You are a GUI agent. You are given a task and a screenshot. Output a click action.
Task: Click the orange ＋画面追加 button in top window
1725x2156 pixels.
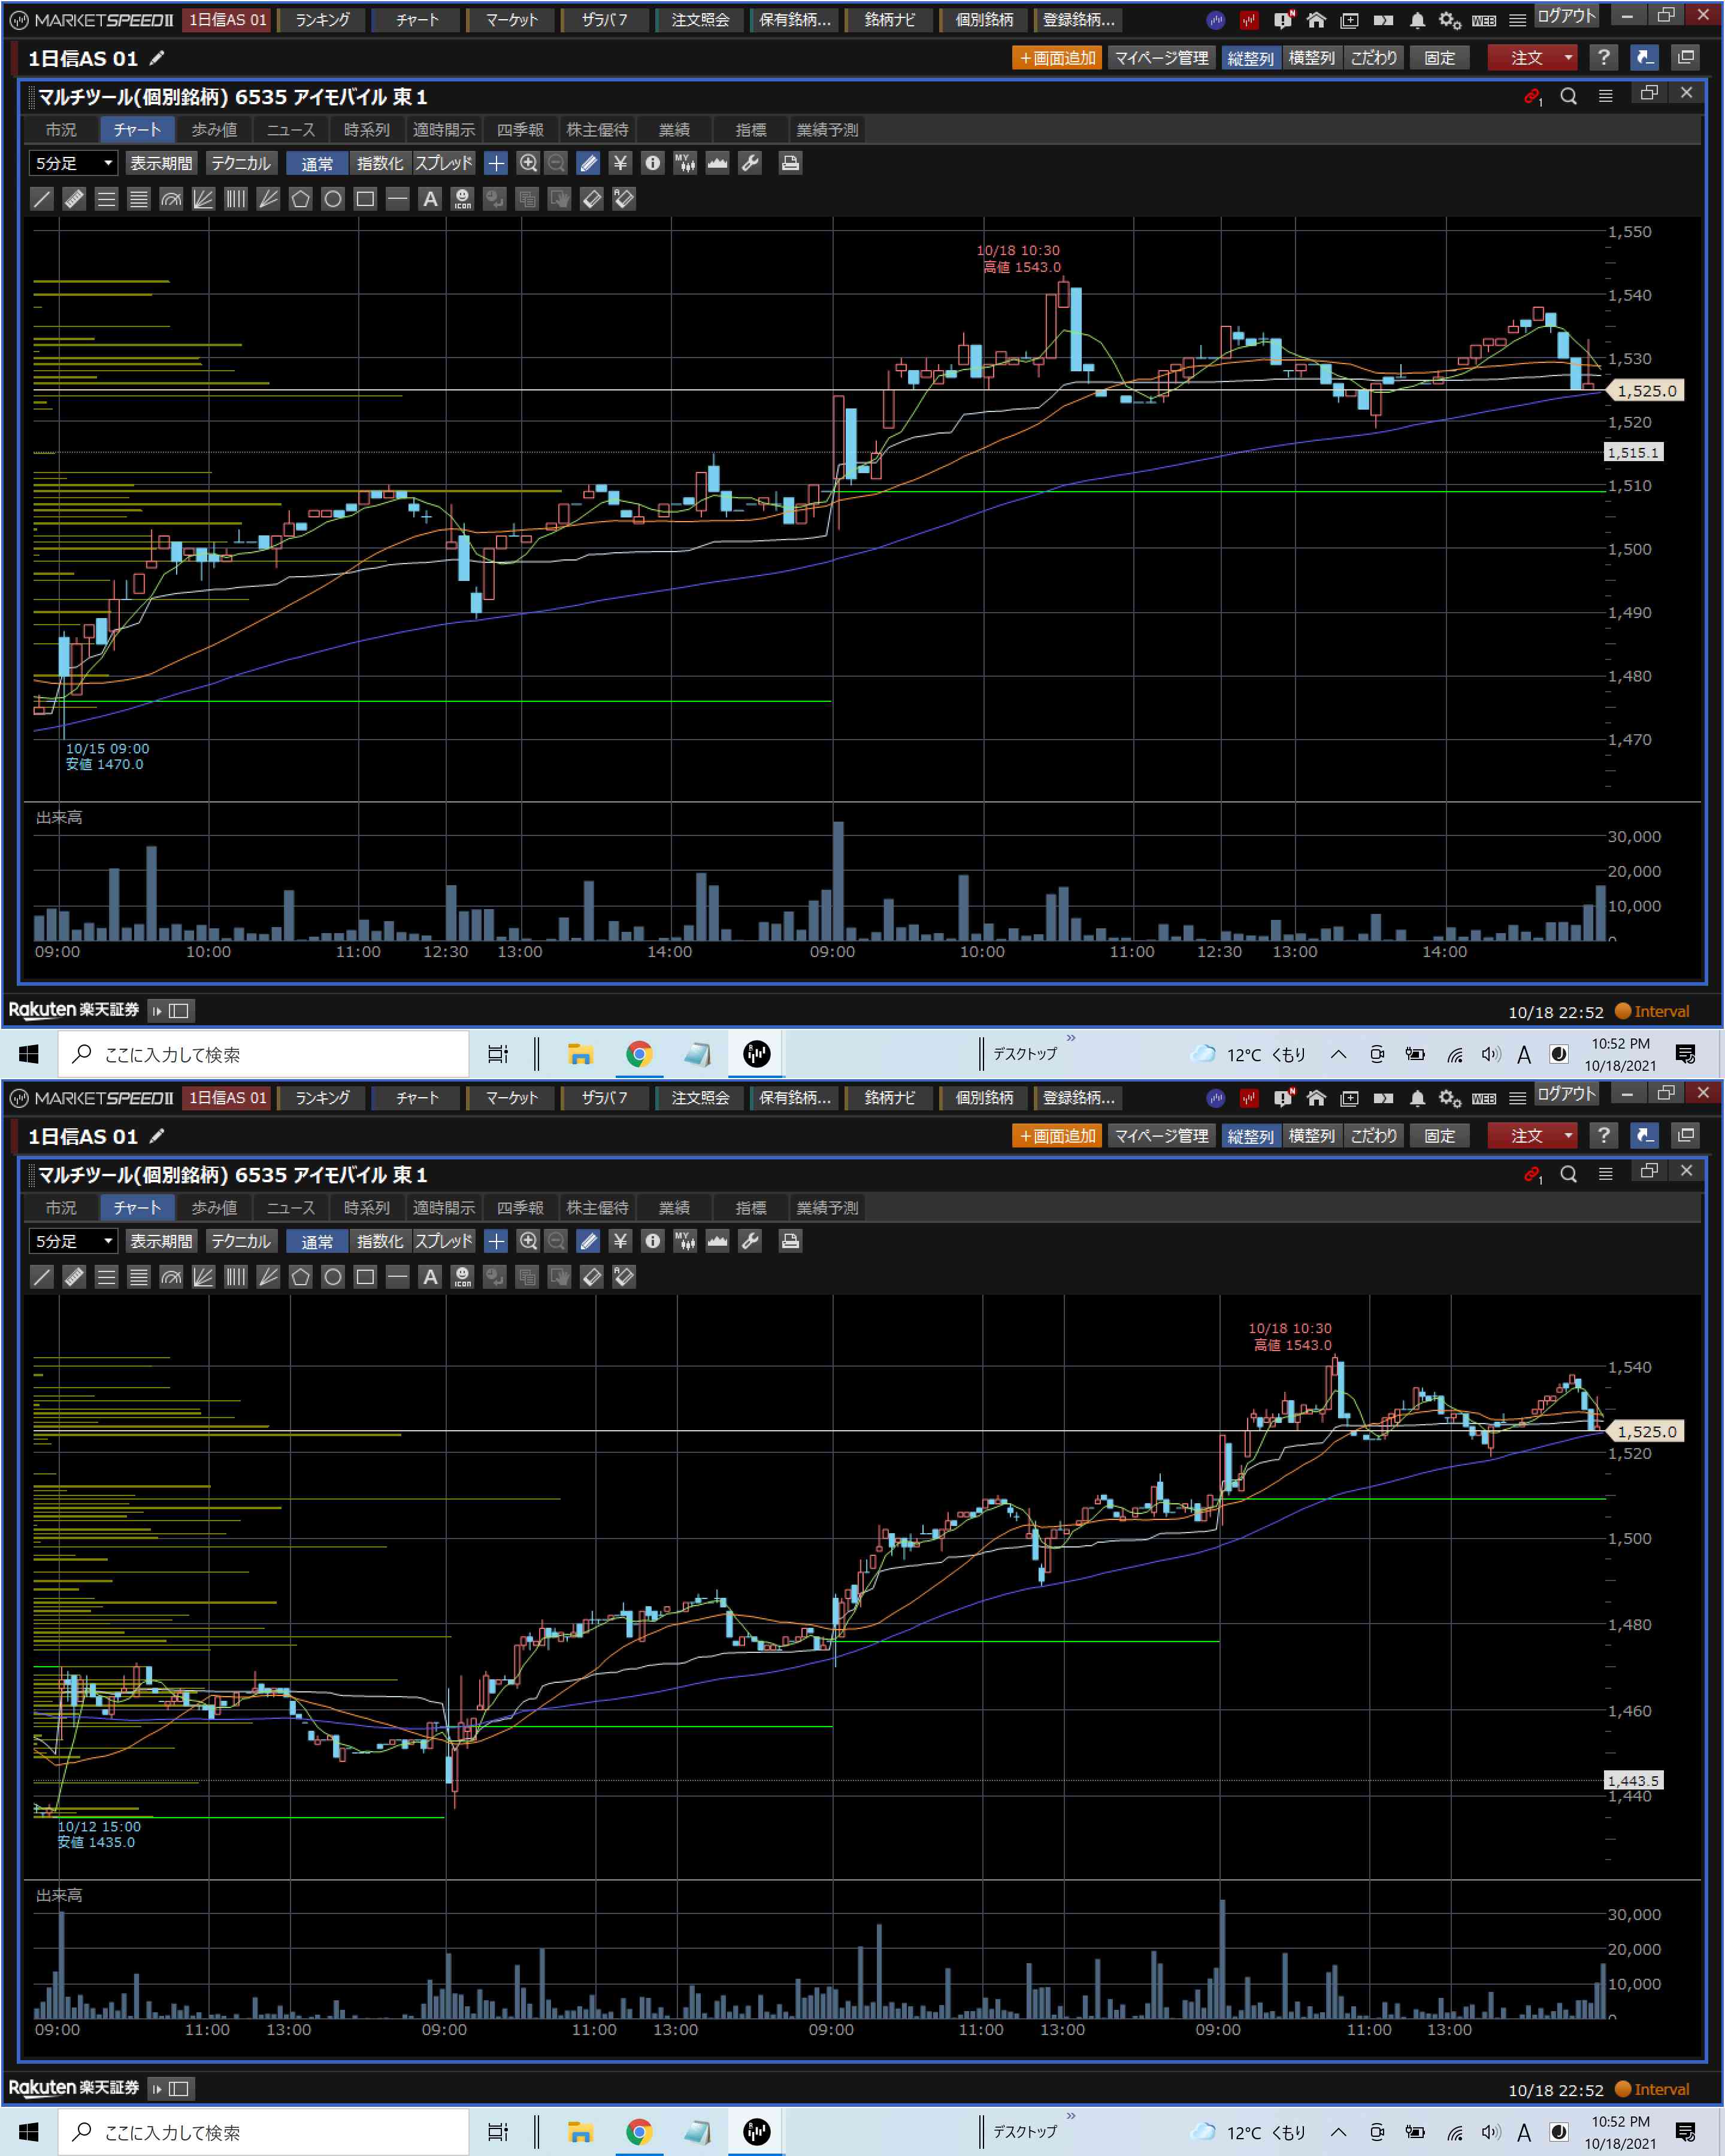coord(1057,58)
